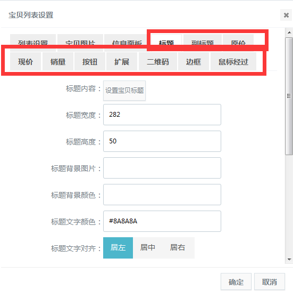Viewport: 293px width, 298px height.
Task: Click the scrollbar down arrow
Action: (289, 260)
